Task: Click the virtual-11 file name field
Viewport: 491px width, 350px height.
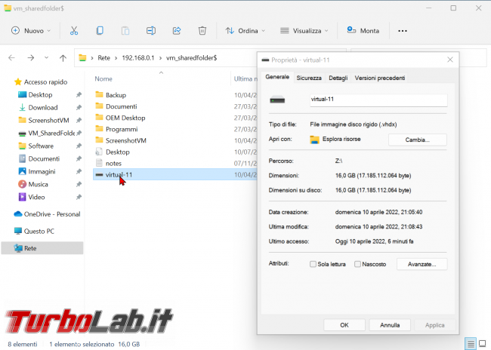Action: pos(378,100)
